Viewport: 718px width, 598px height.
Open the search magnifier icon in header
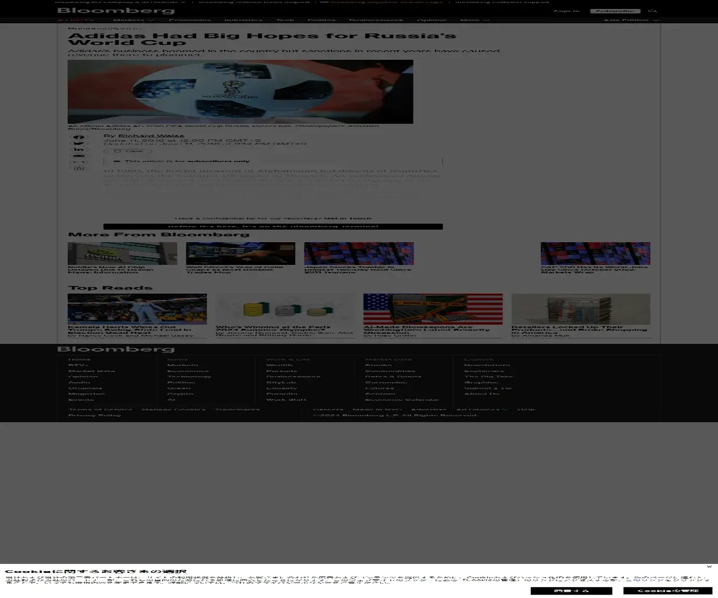(x=653, y=11)
